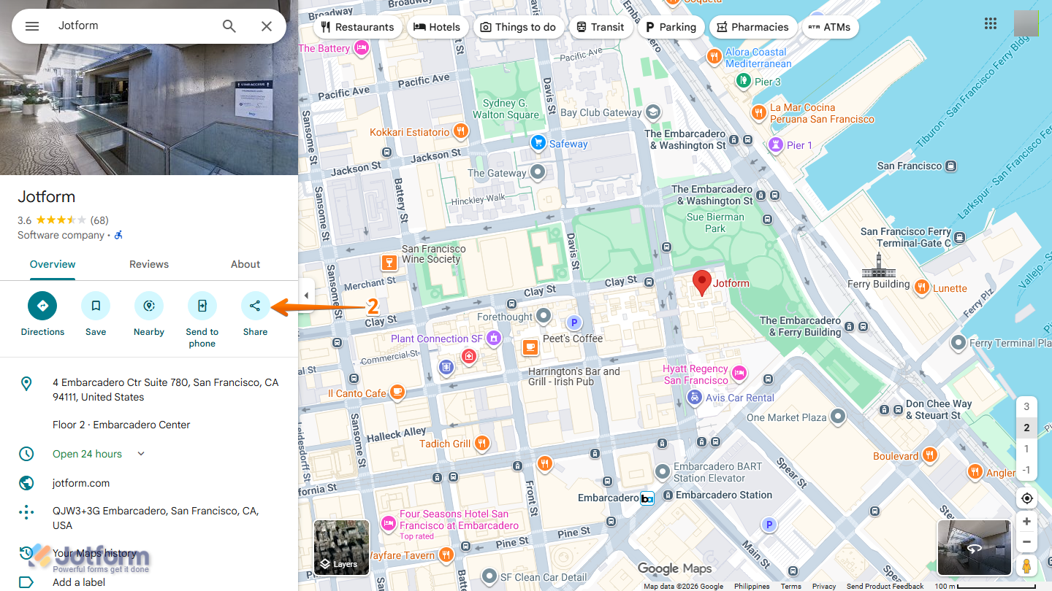Collapse the left side panel
The width and height of the screenshot is (1052, 591).
[x=305, y=295]
